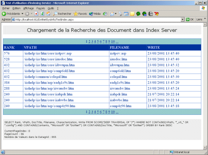Click the grey document toolbar icon
This screenshot has height=155, width=208.
[150, 14]
